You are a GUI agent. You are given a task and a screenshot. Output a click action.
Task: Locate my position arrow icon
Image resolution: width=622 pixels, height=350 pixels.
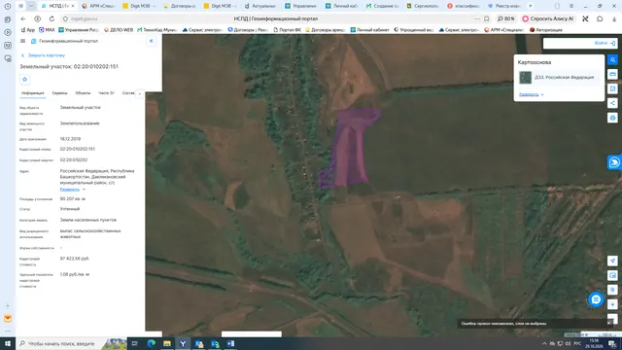[612, 261]
